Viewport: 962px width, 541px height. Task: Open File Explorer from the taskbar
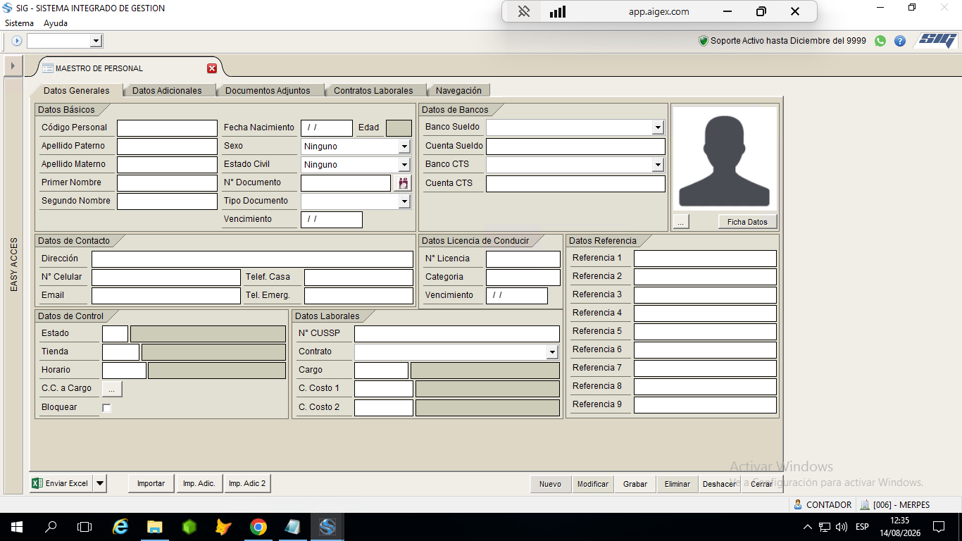(155, 527)
